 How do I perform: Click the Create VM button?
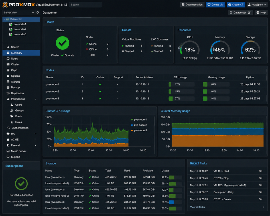(x=216, y=5)
